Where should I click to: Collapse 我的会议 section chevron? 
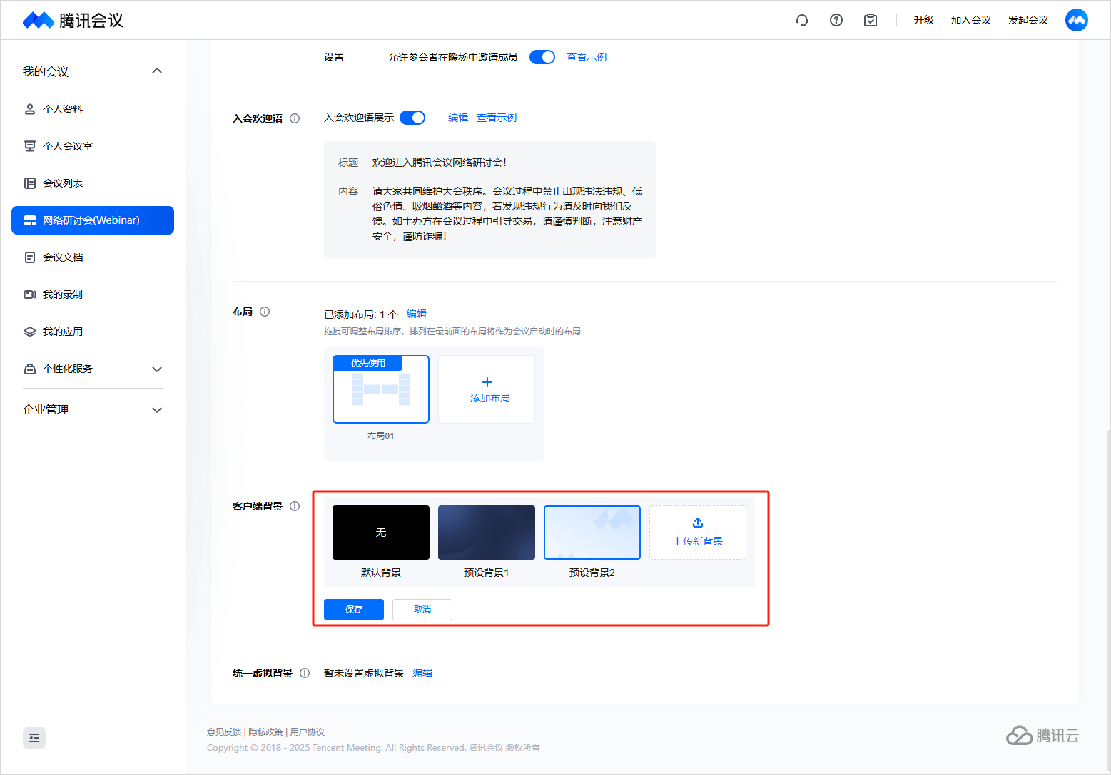(157, 71)
